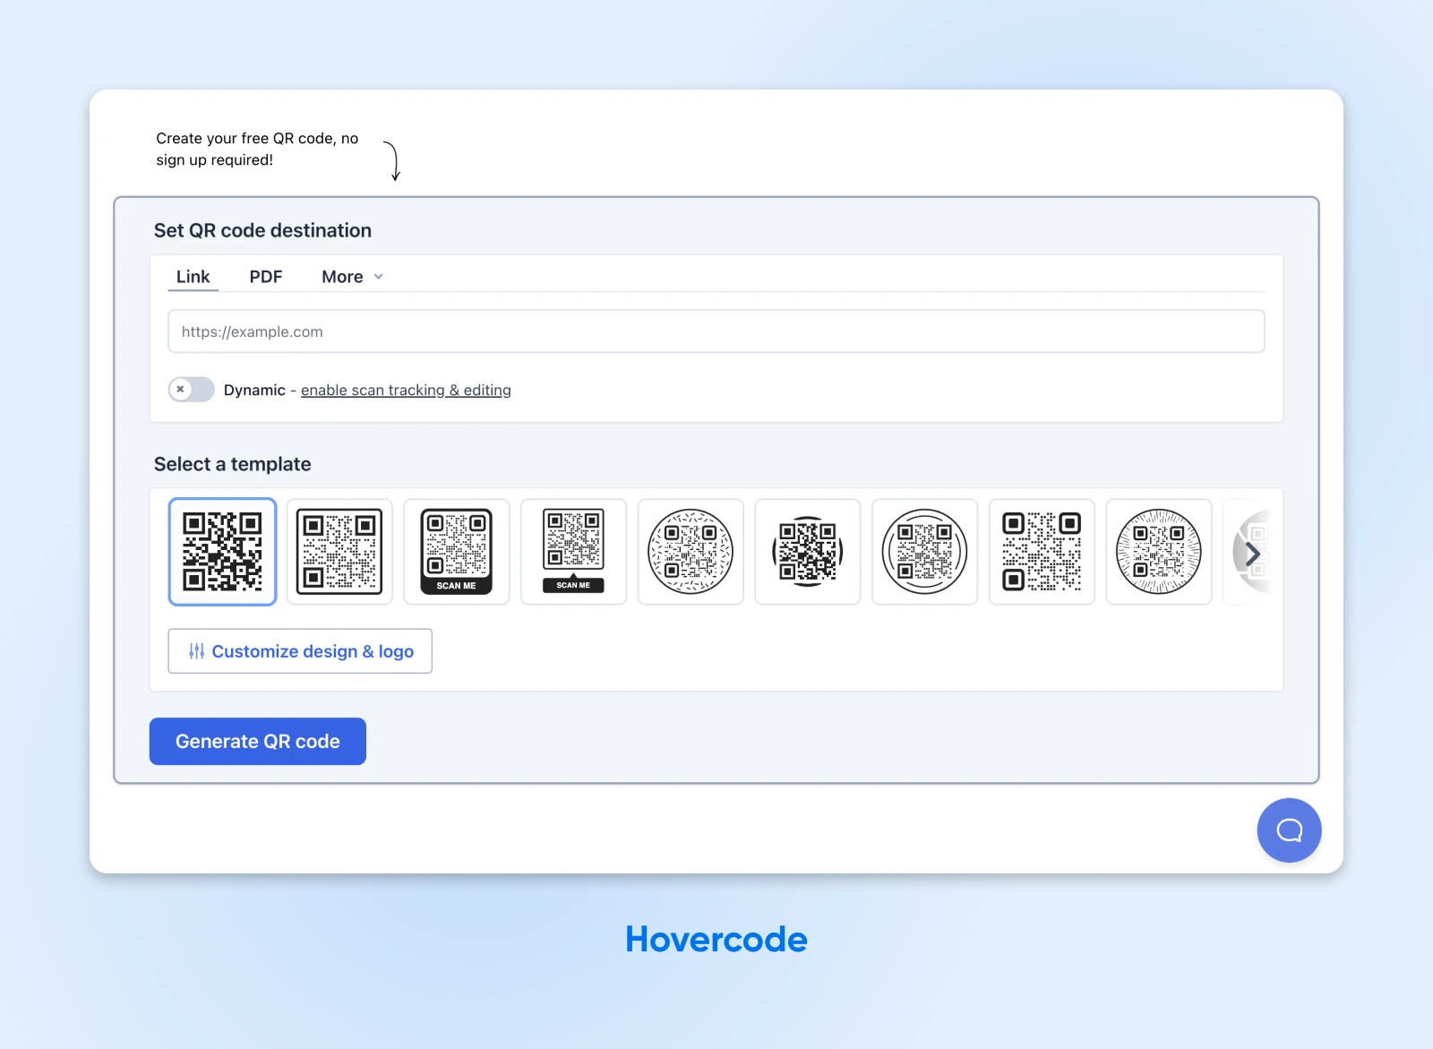Toggle the Dynamic QR code switch
The height and width of the screenshot is (1049, 1433).
tap(192, 390)
